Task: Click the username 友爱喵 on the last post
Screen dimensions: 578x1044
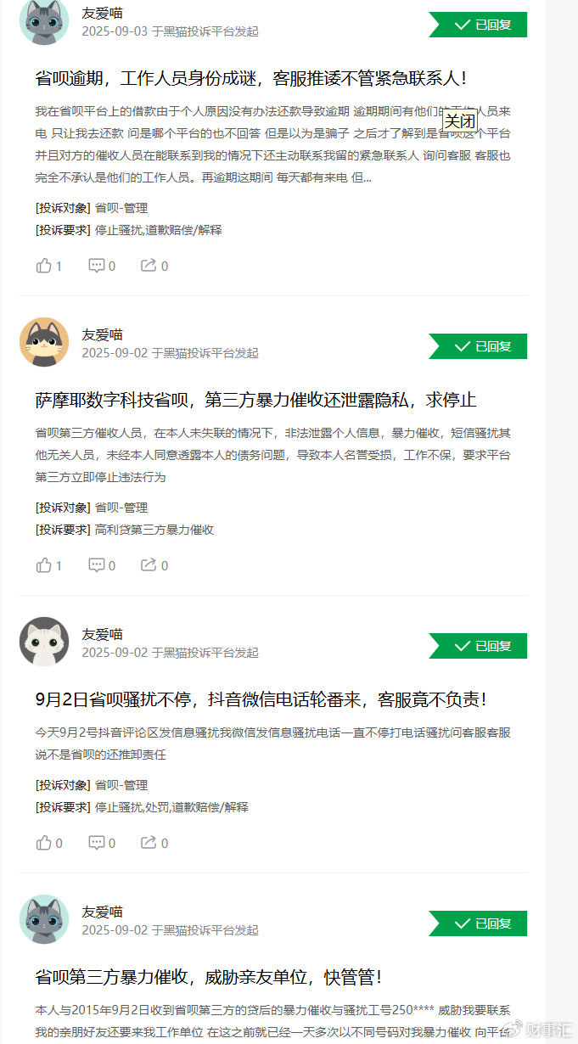Action: tap(102, 912)
